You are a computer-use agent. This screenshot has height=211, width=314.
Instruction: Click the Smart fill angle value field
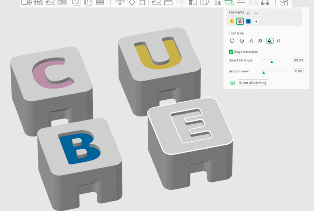pos(298,60)
